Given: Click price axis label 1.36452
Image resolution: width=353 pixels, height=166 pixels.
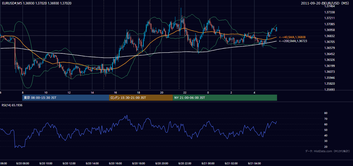Looking at the screenshot, I should [330, 54].
